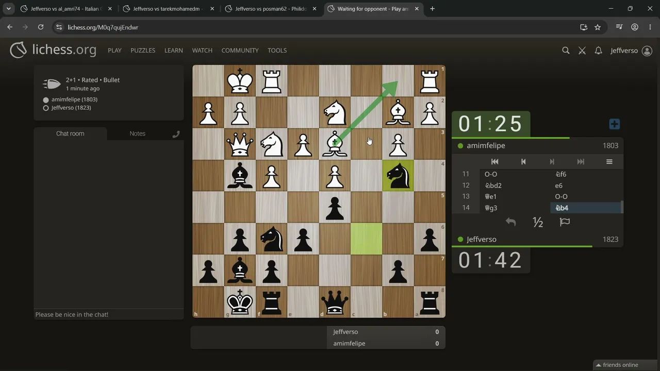Screen dimensions: 660x371
Task: Select the black queen on d8
Action: 335,302
